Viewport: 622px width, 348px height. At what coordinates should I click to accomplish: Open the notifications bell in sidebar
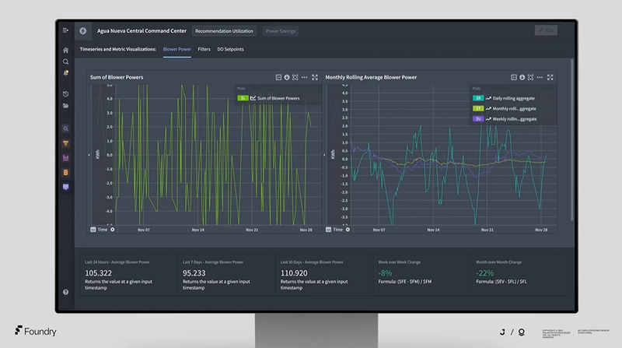[66, 72]
